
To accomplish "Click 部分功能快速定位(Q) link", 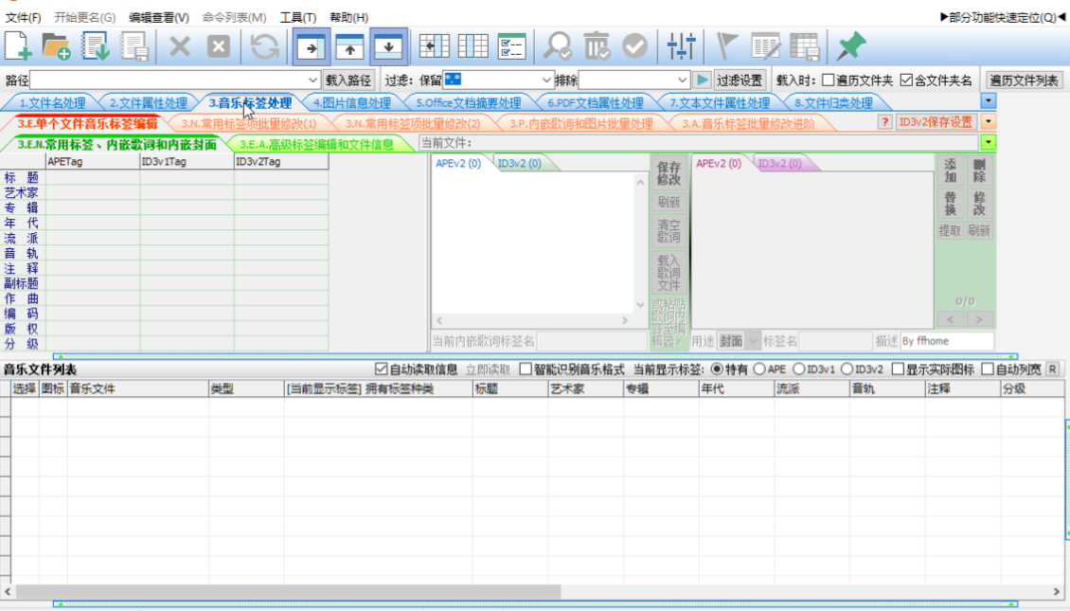I will tap(1003, 17).
